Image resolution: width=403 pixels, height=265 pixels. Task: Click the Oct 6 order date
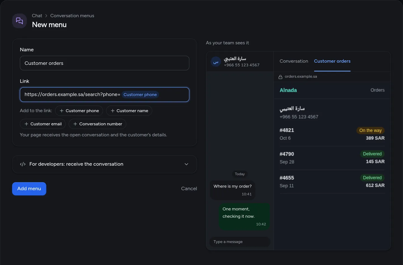click(285, 138)
